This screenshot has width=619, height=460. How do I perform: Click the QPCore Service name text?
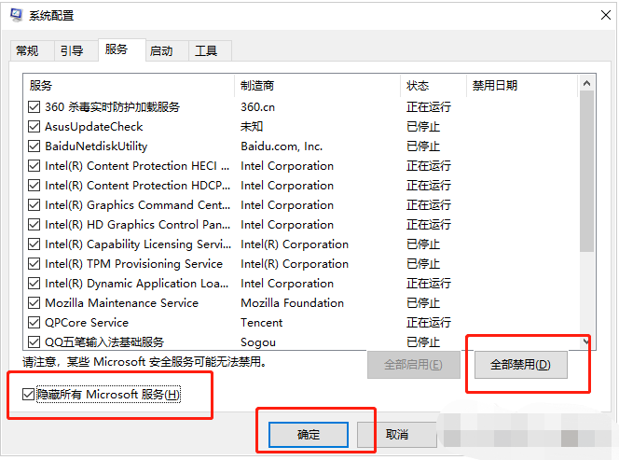tap(87, 323)
